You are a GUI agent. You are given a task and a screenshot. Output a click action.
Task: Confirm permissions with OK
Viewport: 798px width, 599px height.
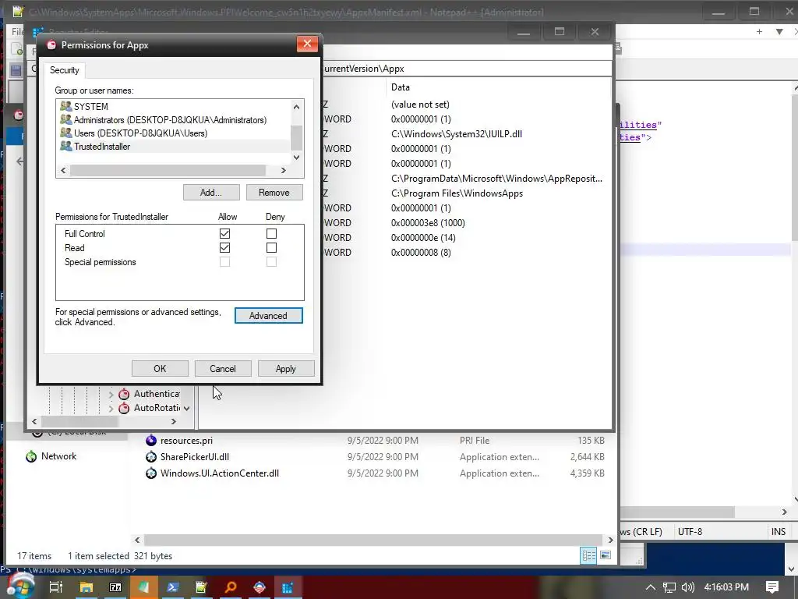click(x=160, y=368)
